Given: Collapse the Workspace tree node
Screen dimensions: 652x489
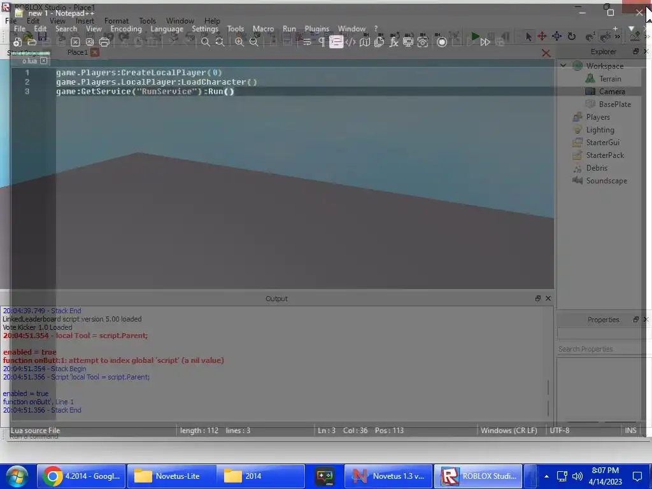Looking at the screenshot, I should coord(563,66).
